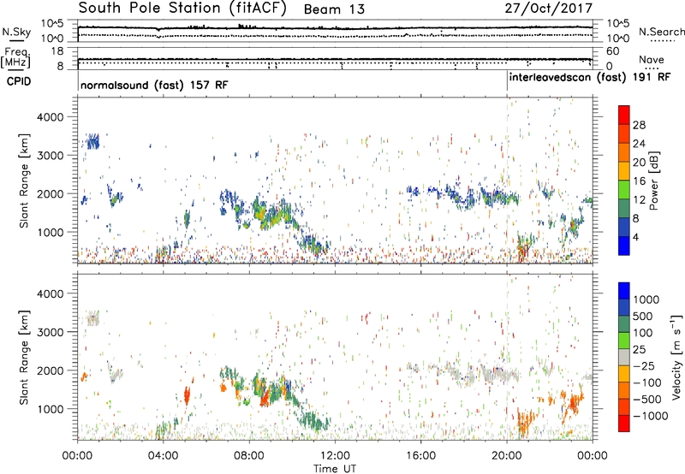Click the -1000 value on velocity colorbar

(x=651, y=416)
